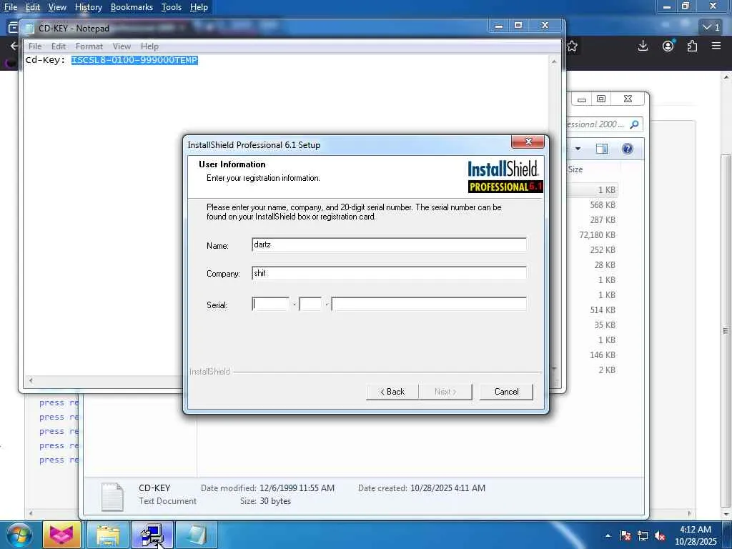Click the browser back arrow

click(14, 46)
